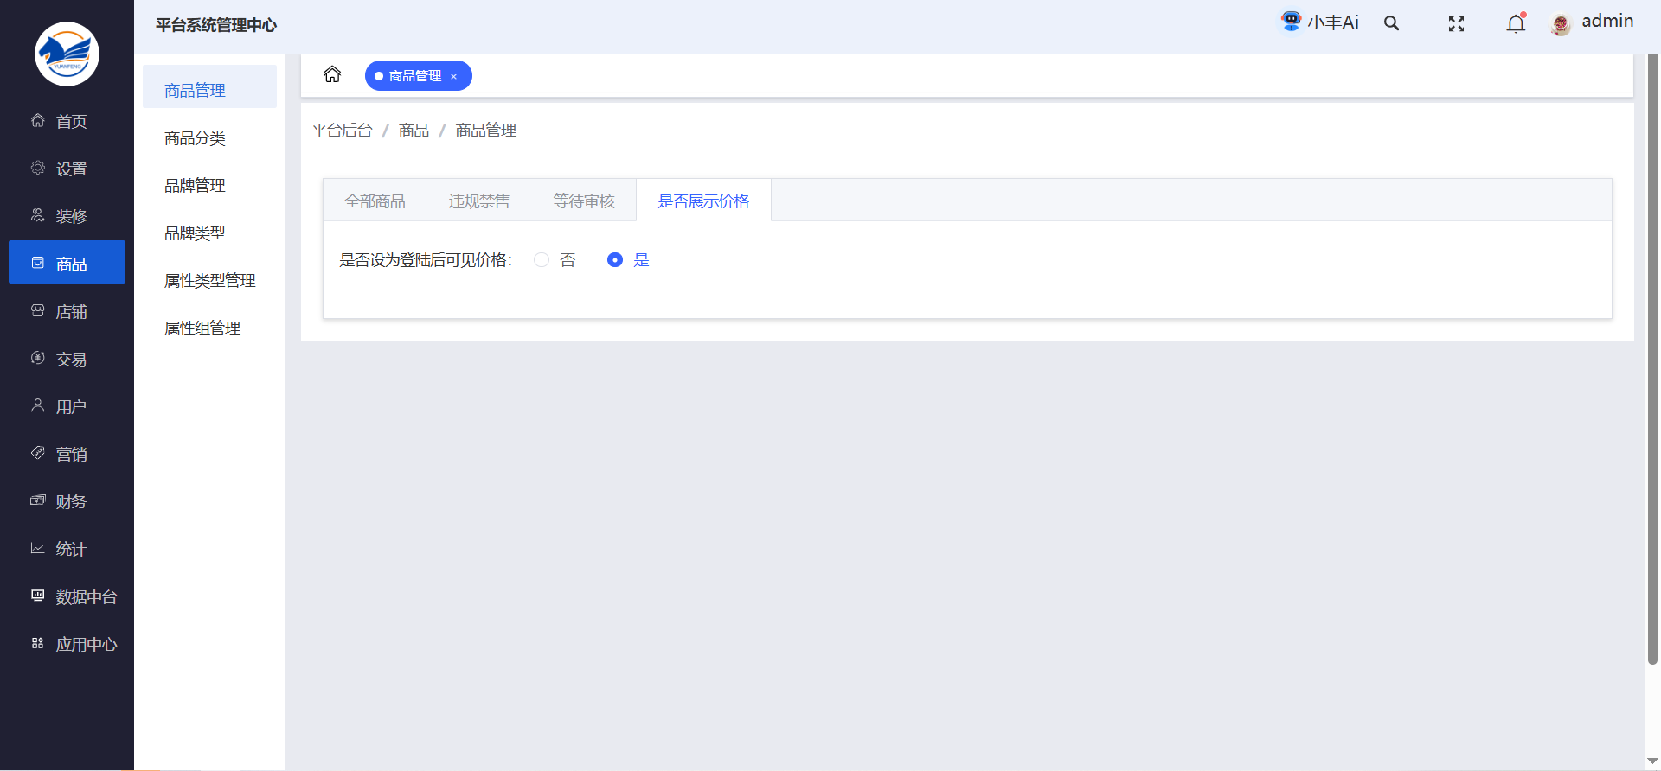Switch to the 全部商品 tab
This screenshot has width=1661, height=771.
(375, 201)
